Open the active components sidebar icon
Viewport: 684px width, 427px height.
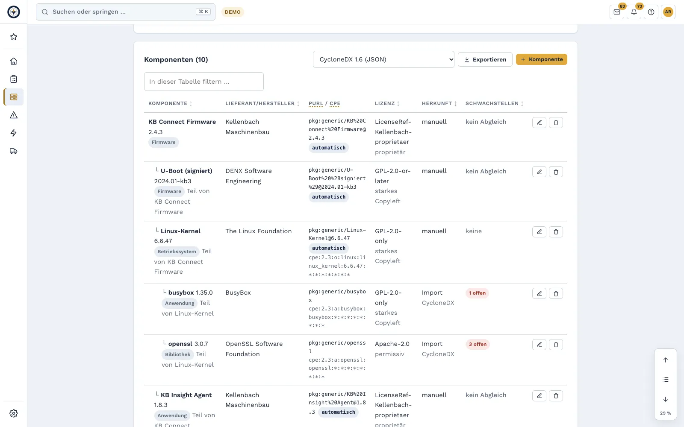tap(14, 97)
